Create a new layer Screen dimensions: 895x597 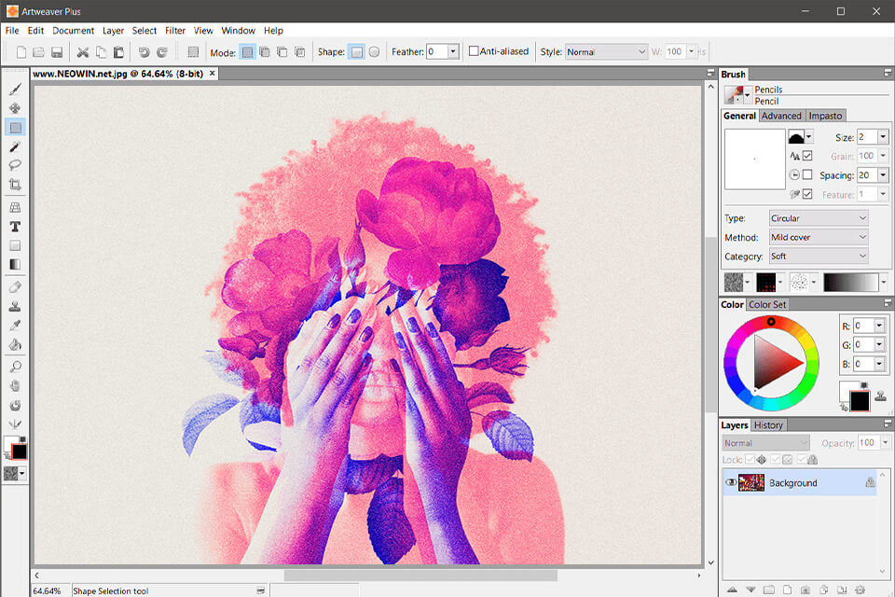pos(787,590)
